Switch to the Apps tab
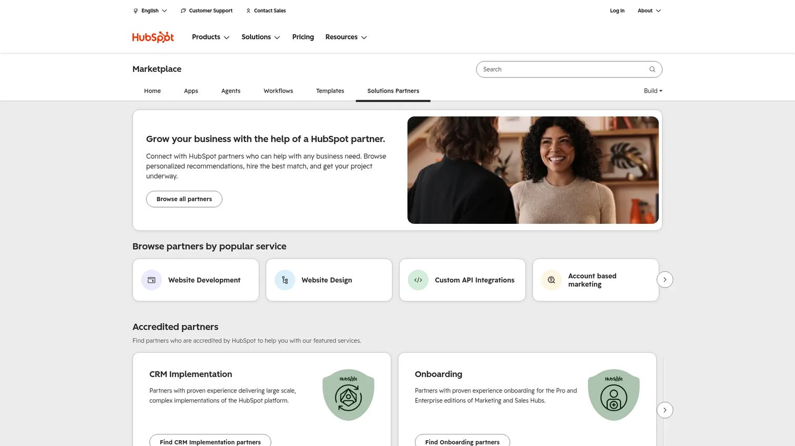The image size is (795, 446). click(x=191, y=91)
